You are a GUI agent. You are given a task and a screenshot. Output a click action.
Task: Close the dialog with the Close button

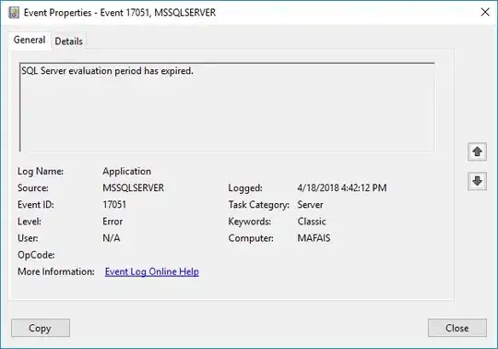click(457, 328)
